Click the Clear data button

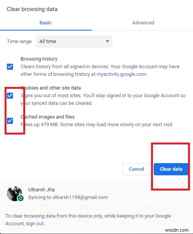tap(171, 169)
